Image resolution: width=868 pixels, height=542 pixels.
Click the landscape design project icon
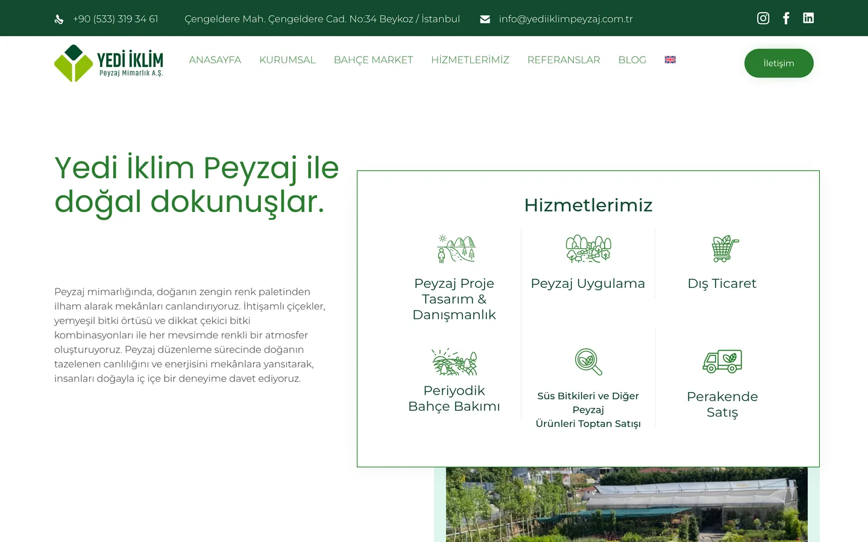[456, 249]
